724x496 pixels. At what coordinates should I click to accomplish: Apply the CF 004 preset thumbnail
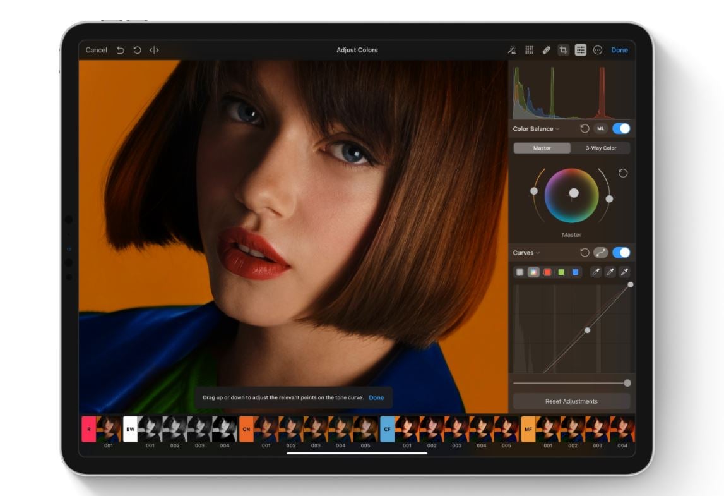(x=482, y=429)
